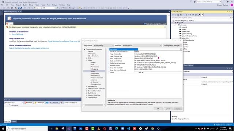Screen dimensions: 234x131
Task: Click the Save All icon in the toolbar
Action: 21,8
